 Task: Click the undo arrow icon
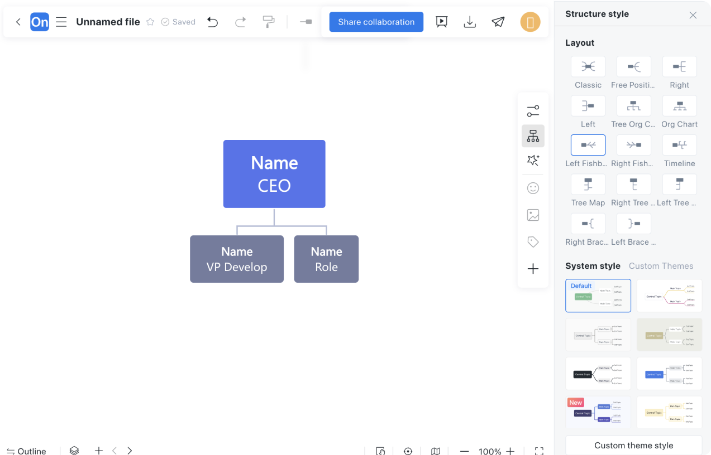(x=212, y=22)
